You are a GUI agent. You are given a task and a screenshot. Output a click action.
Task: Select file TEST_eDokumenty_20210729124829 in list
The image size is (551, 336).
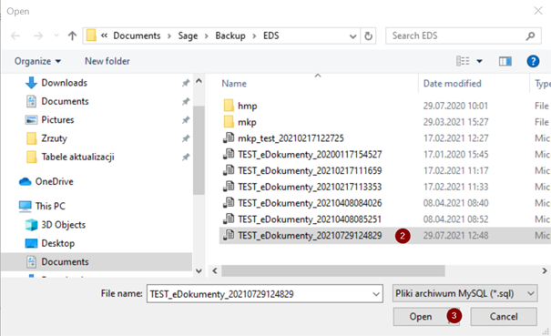pos(310,236)
